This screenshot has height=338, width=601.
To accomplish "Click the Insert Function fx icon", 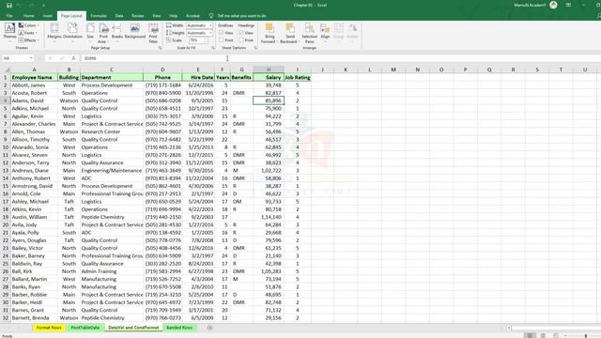I will [x=73, y=58].
